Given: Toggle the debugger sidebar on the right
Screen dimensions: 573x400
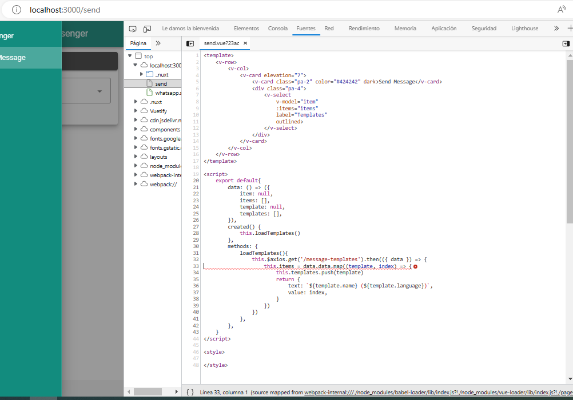Looking at the screenshot, I should click(x=566, y=43).
